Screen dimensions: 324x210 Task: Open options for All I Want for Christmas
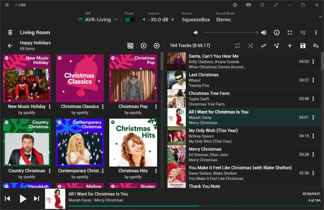click(313, 117)
